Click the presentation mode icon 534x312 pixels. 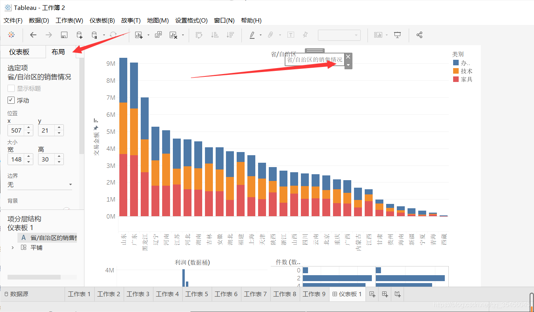(398, 35)
